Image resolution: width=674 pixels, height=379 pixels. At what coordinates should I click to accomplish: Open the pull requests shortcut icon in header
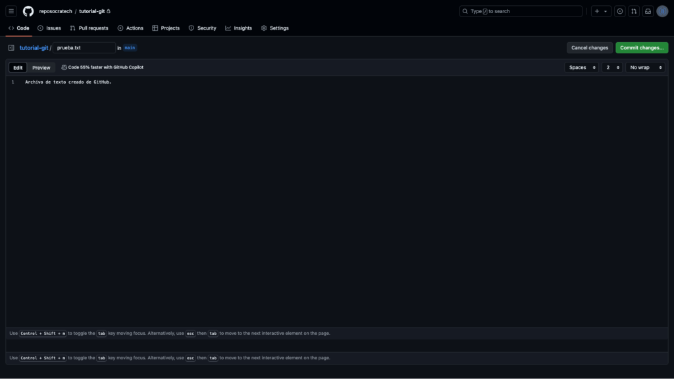[634, 11]
